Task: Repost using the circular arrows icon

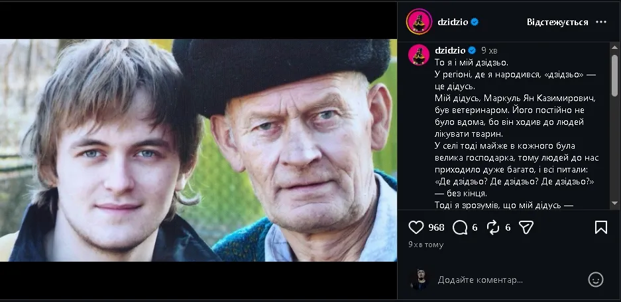Action: 493,227
